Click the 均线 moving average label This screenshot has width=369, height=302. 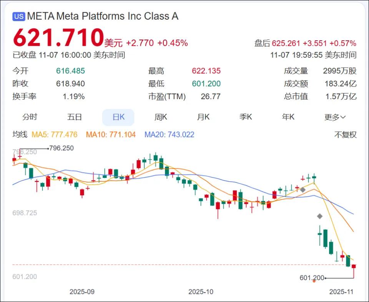point(20,134)
